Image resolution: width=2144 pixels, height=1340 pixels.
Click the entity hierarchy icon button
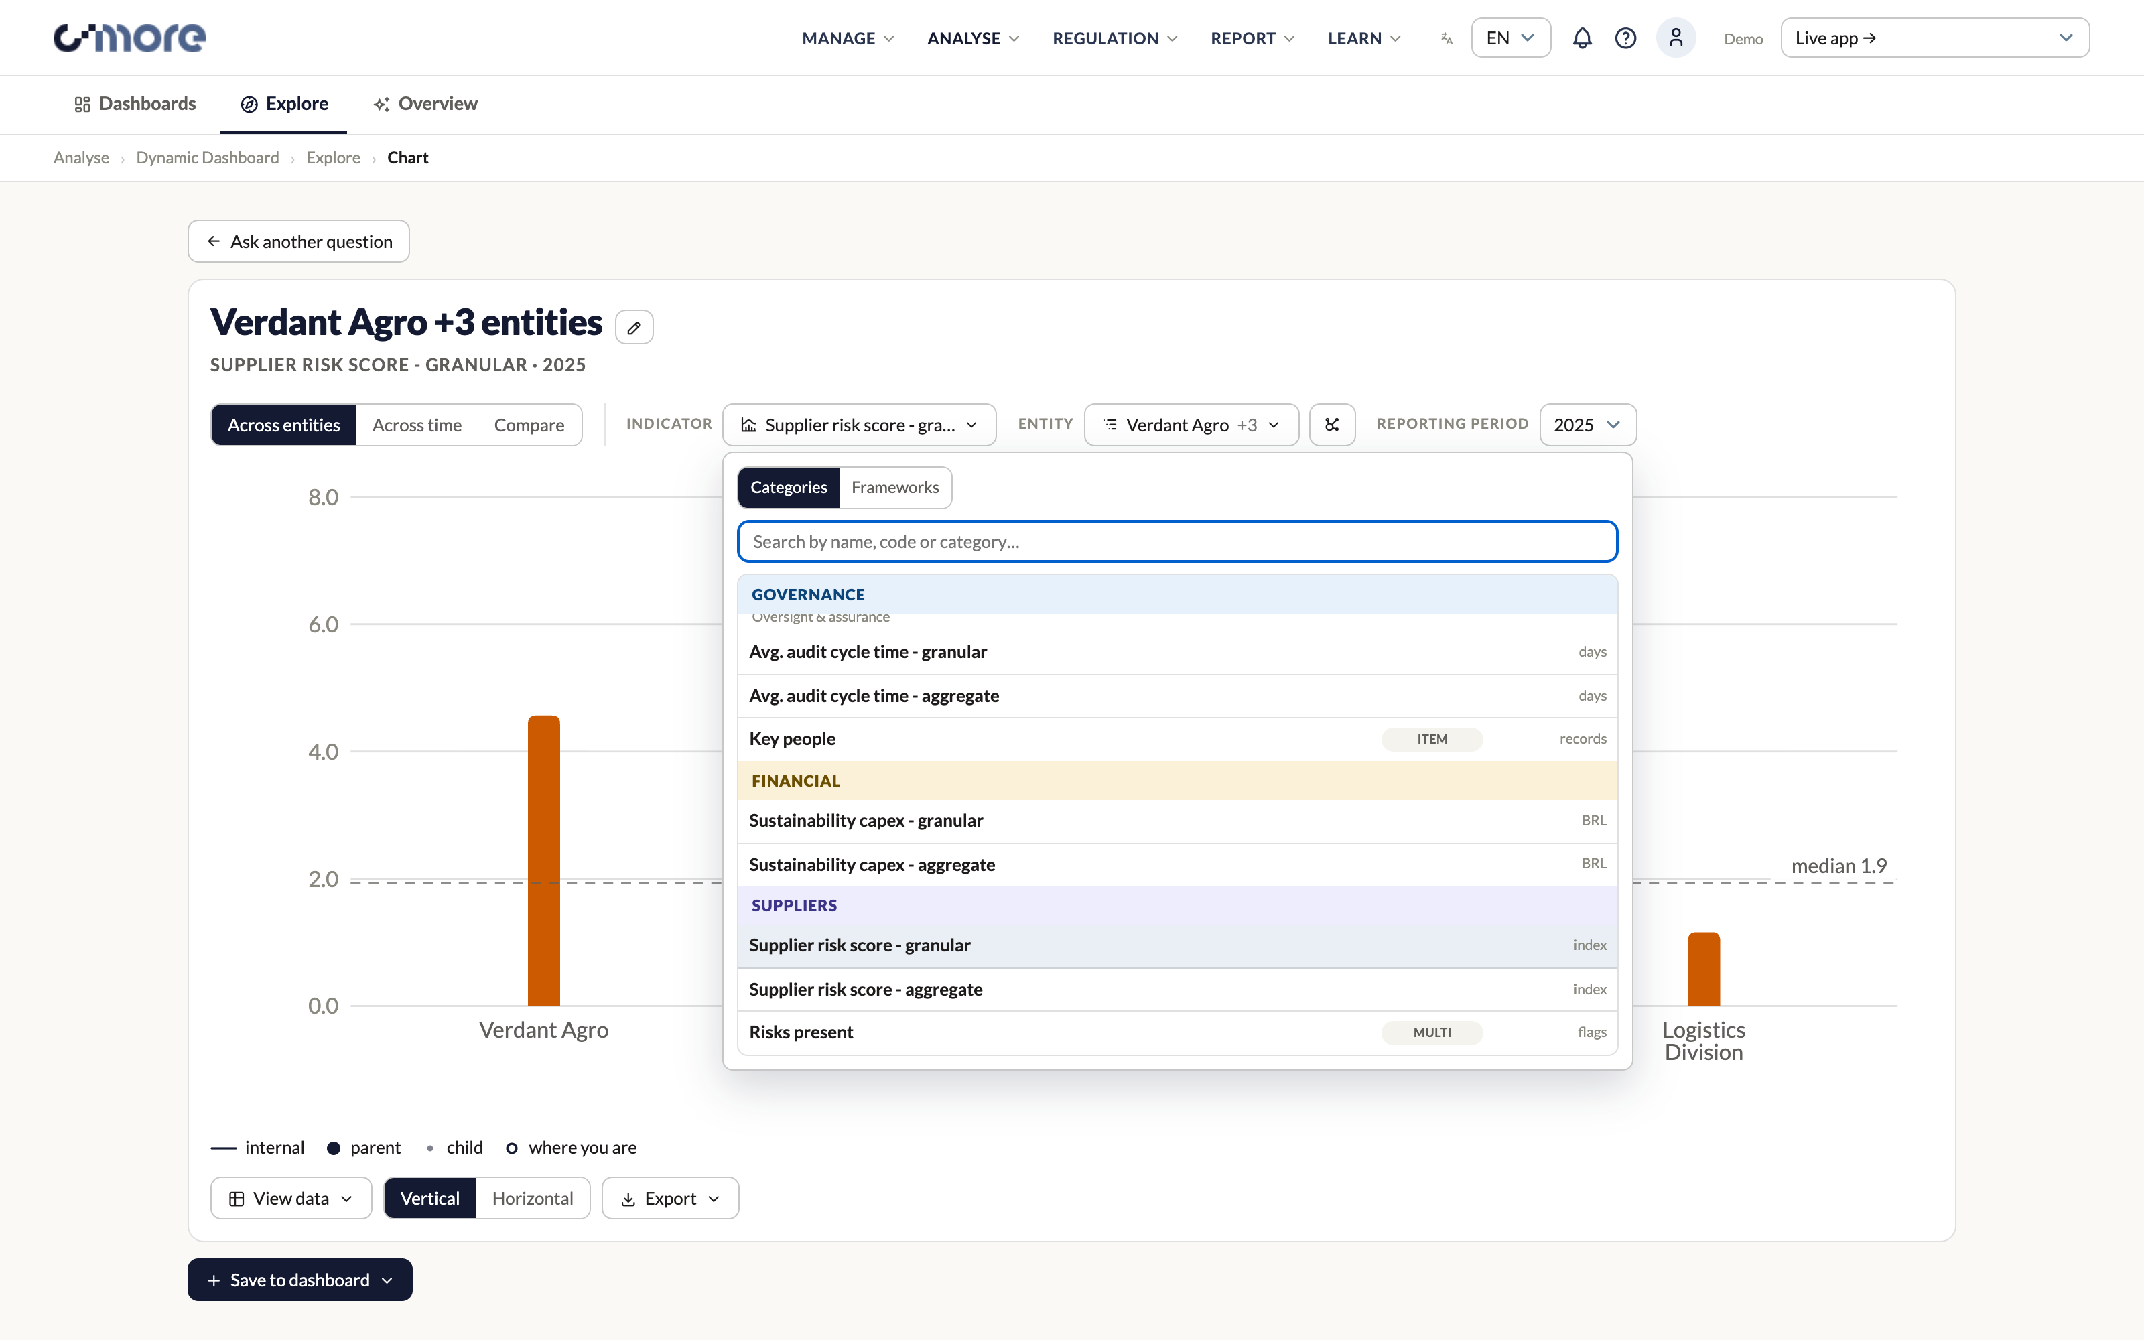[x=1331, y=425]
